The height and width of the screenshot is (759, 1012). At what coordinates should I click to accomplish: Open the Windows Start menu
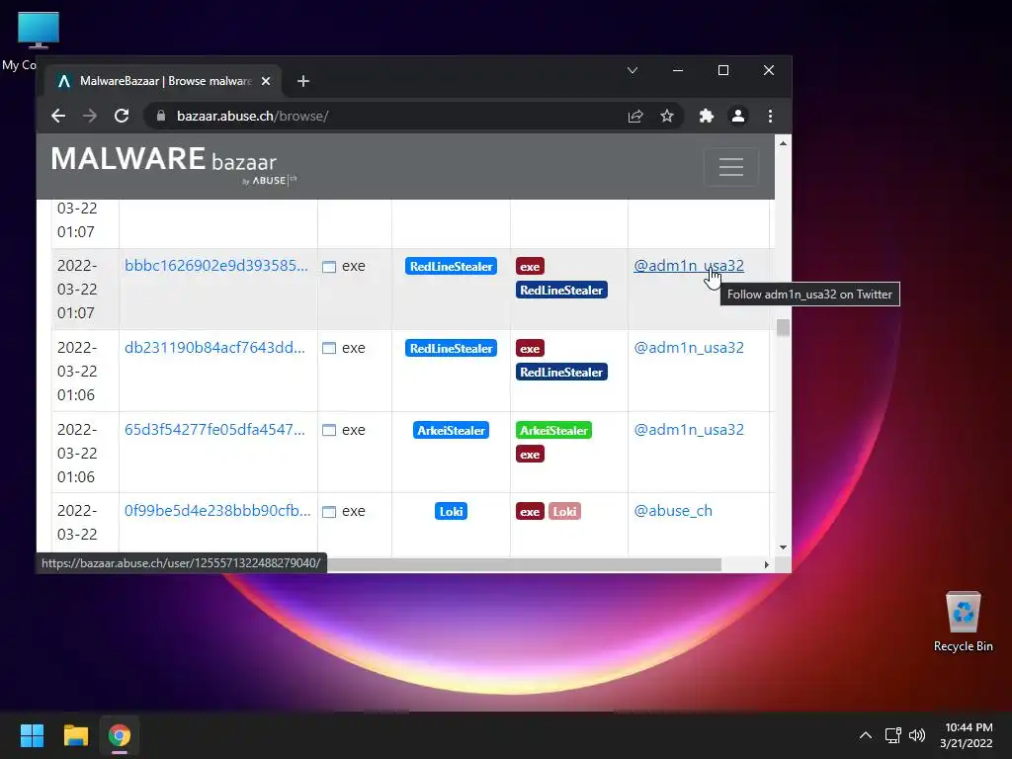click(x=32, y=735)
